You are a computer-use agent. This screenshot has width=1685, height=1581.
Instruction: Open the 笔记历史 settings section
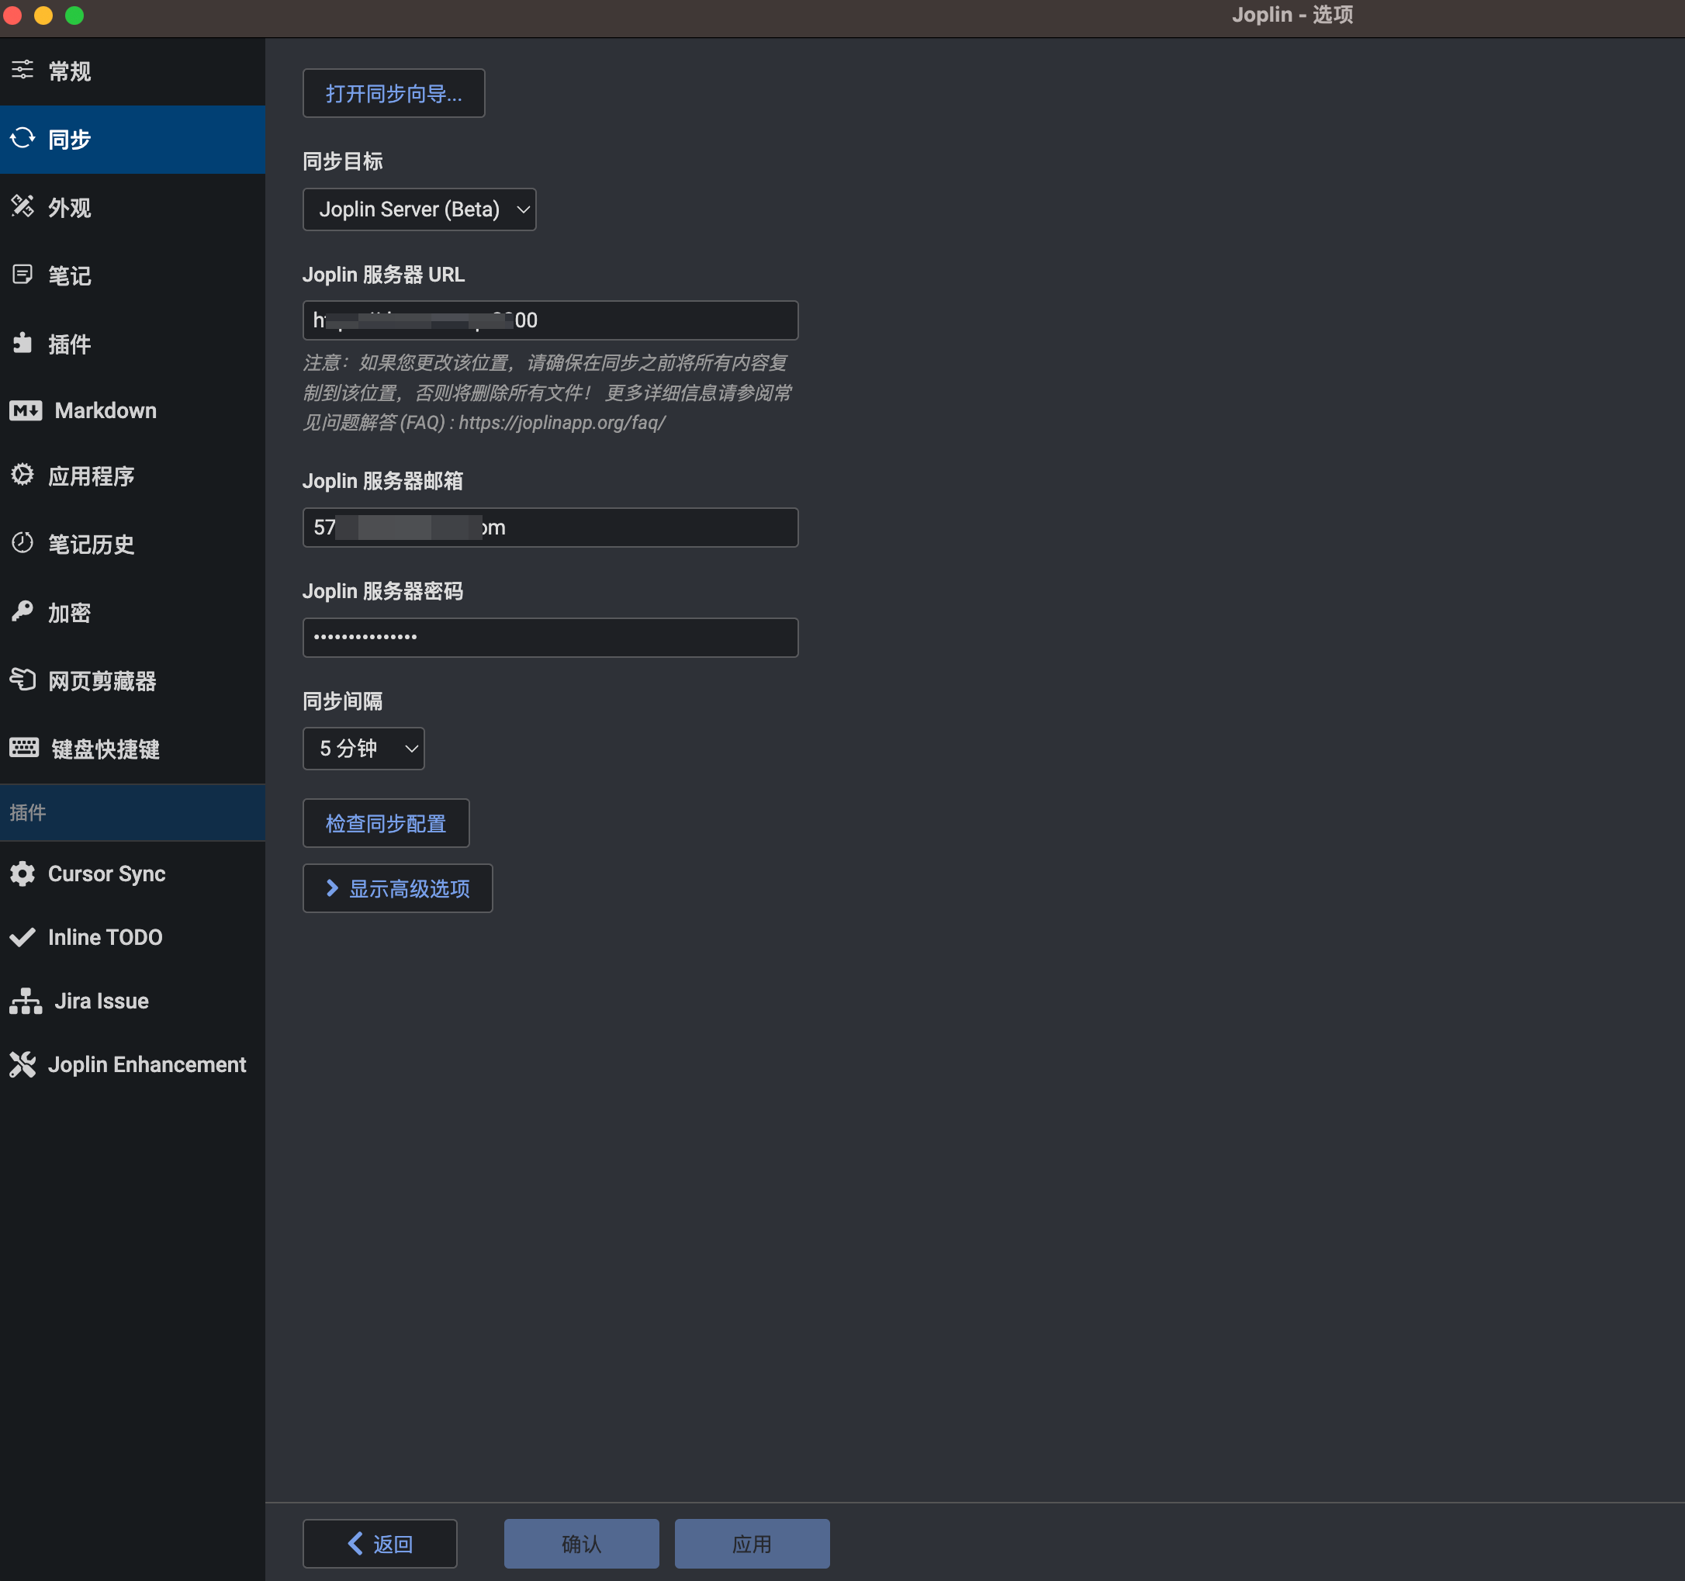tap(132, 545)
